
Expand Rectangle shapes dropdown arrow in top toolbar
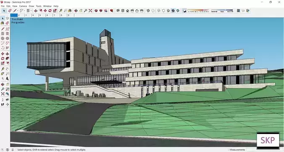(31, 11)
